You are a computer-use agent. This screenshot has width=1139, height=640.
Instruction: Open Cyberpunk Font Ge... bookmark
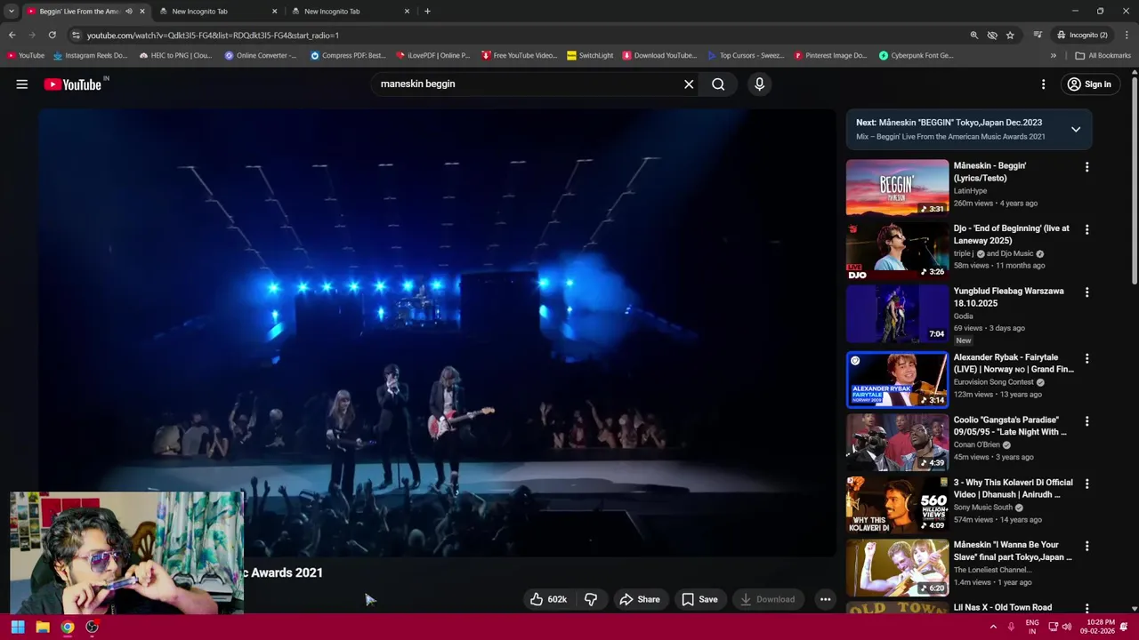click(x=917, y=55)
